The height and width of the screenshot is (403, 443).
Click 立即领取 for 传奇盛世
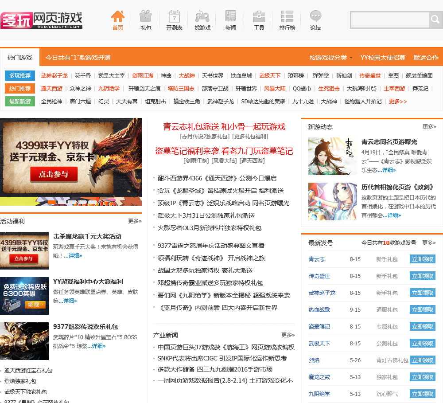(x=422, y=276)
